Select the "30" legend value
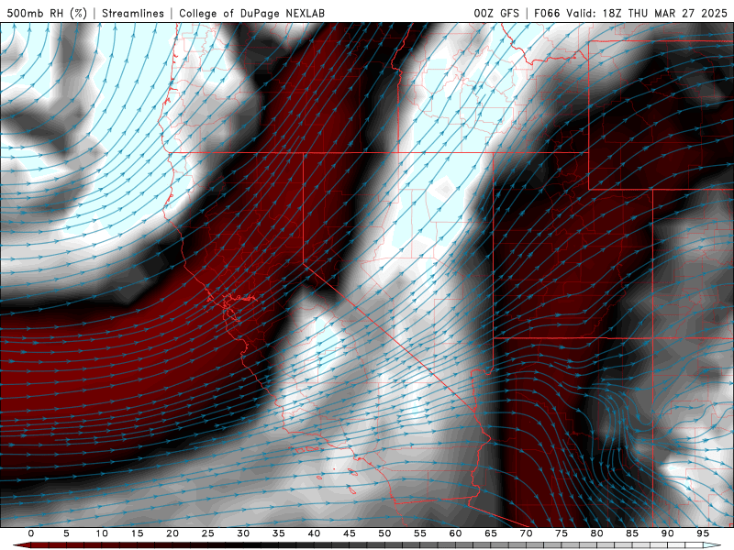Screen dimensions: 734x550 [243, 533]
